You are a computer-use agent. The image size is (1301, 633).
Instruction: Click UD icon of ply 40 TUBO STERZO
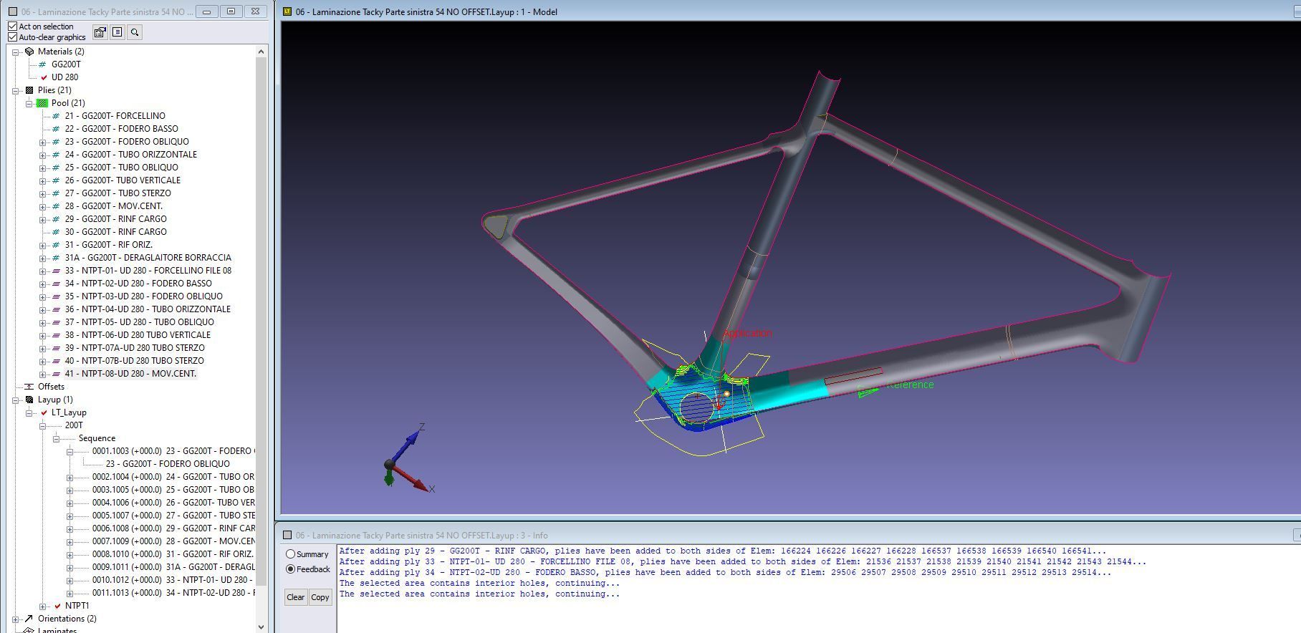coord(56,361)
